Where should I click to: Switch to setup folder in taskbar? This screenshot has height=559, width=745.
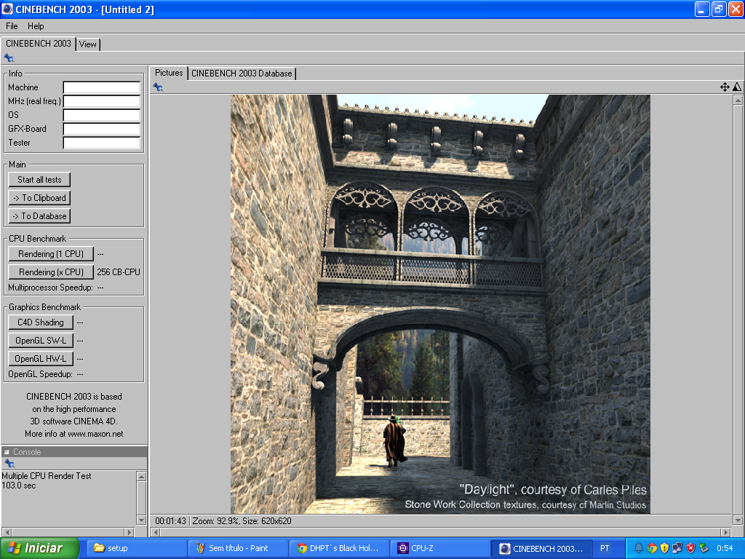coord(135,548)
